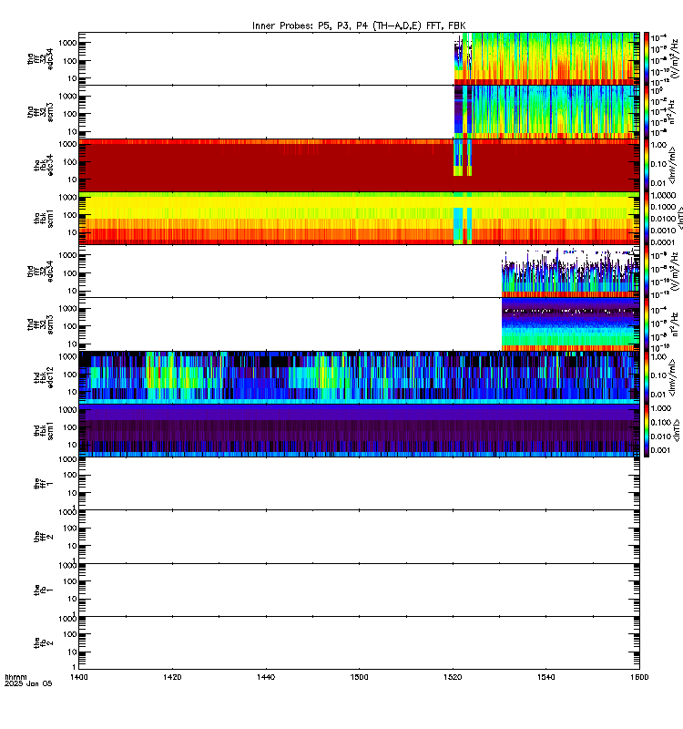Screen dimensions: 683x729
Task: Click the 'thd fbk scm1' panel label
Action: point(44,430)
